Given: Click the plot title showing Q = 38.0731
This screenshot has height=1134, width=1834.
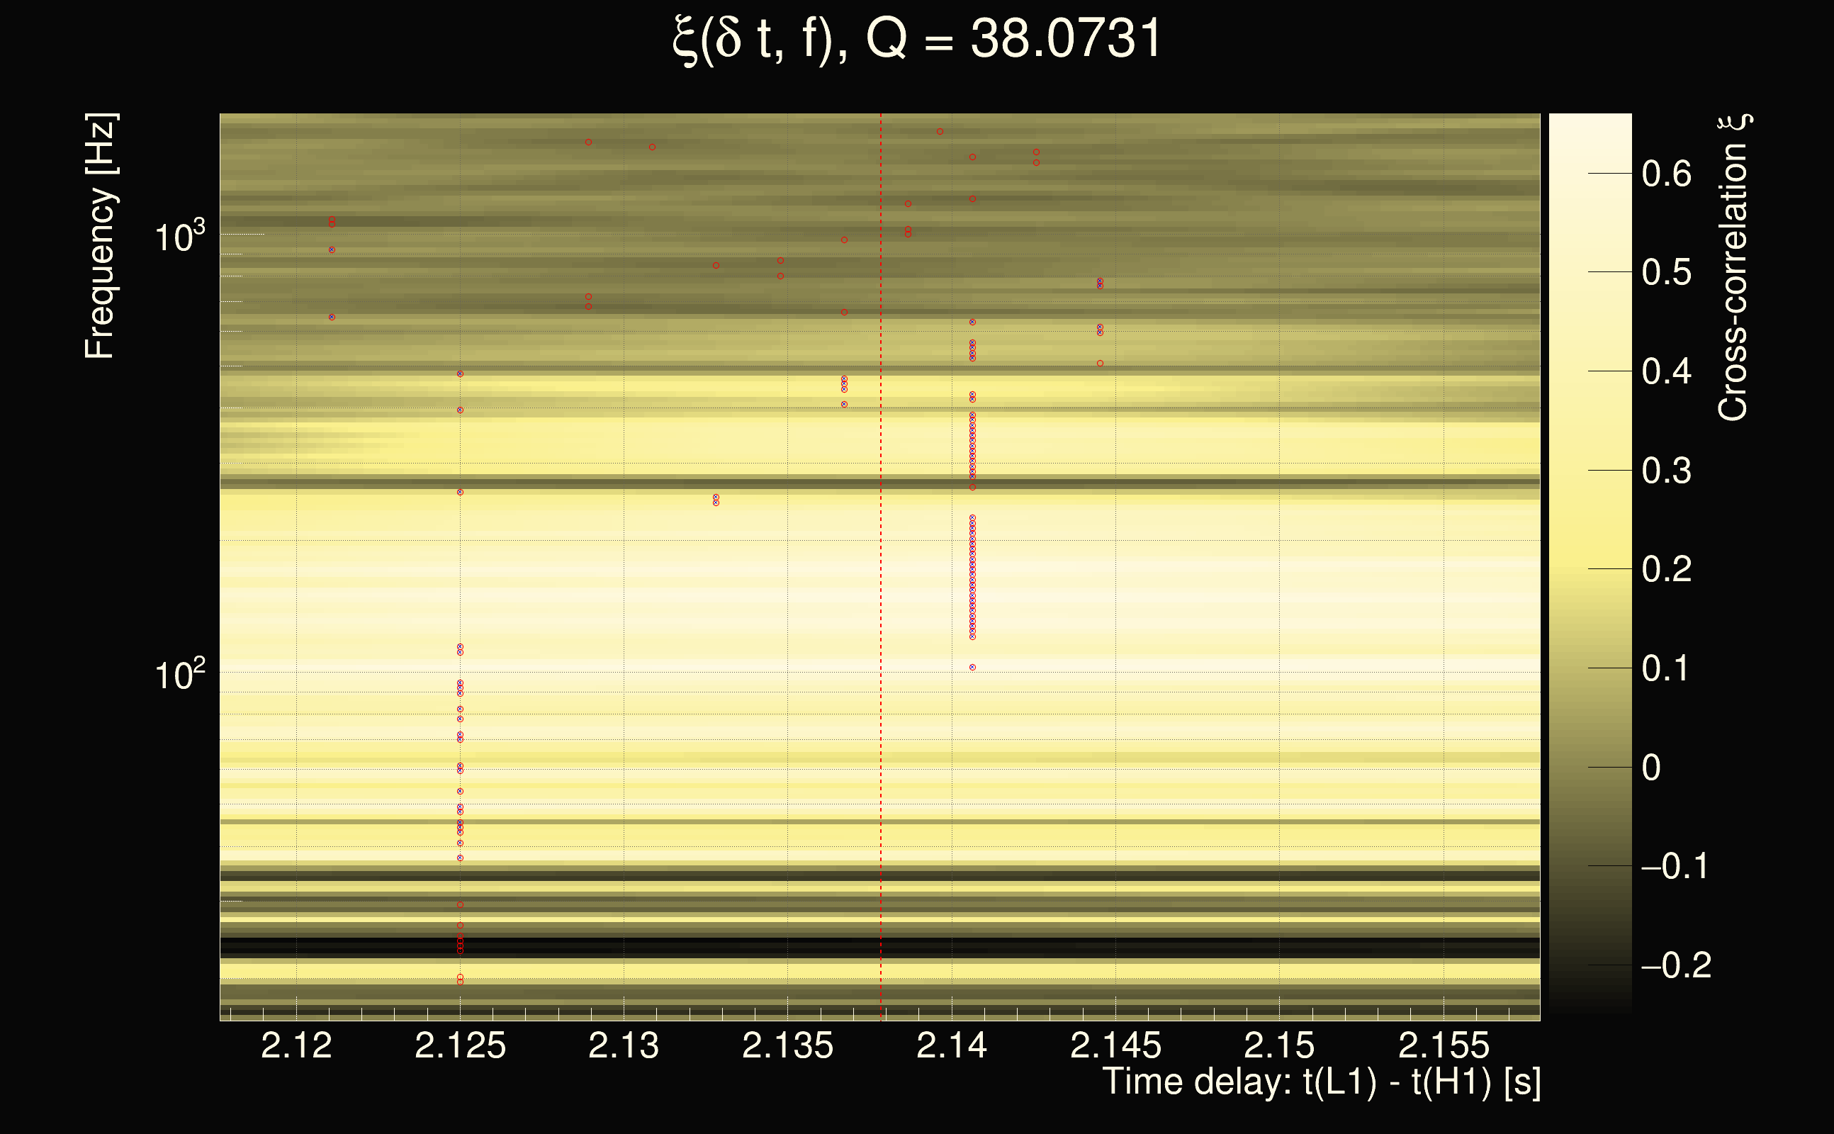Looking at the screenshot, I should [x=916, y=39].
